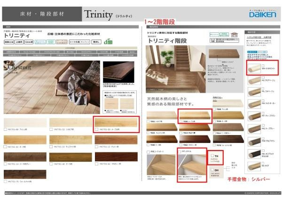Check the T033 chestnut stair tread box

point(148,133)
